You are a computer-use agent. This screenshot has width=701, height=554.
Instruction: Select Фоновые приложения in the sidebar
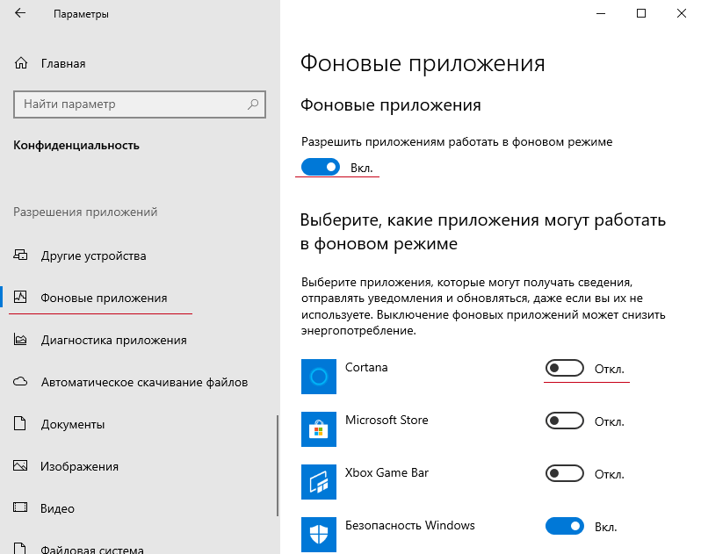104,298
